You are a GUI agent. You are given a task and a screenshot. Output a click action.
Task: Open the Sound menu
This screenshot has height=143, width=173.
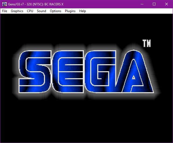coord(41,11)
